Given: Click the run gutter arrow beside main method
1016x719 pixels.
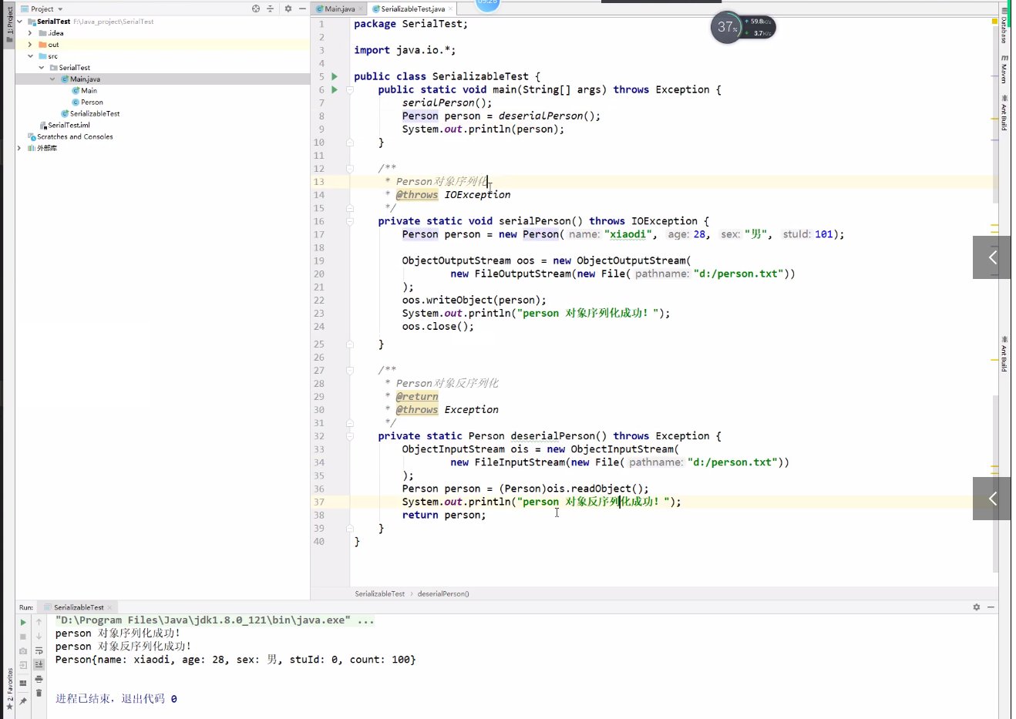Looking at the screenshot, I should point(335,89).
